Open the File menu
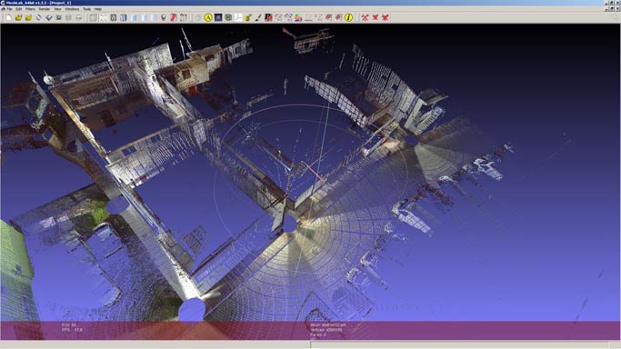 pos(9,9)
